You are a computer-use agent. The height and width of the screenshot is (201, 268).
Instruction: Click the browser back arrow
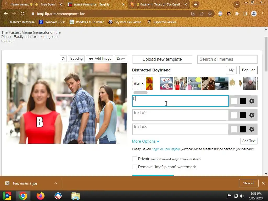[6, 14]
